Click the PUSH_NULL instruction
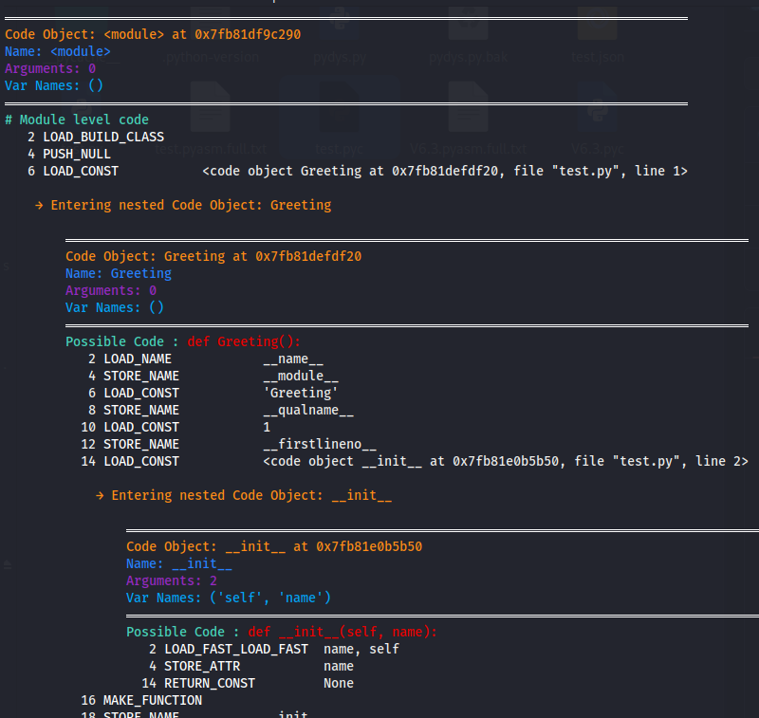The width and height of the screenshot is (759, 718). pyautogui.click(x=77, y=154)
